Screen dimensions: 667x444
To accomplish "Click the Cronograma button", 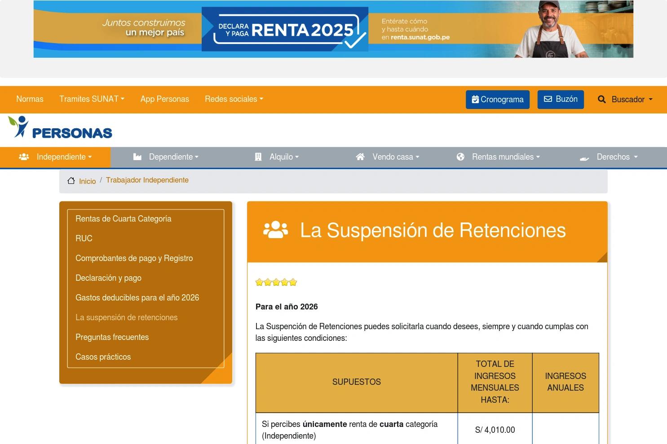I will pyautogui.click(x=498, y=100).
